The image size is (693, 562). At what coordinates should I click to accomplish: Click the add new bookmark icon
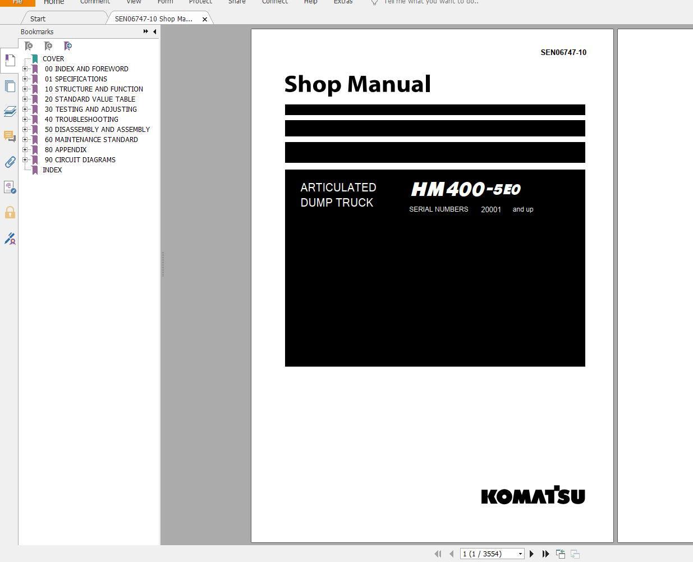click(48, 46)
